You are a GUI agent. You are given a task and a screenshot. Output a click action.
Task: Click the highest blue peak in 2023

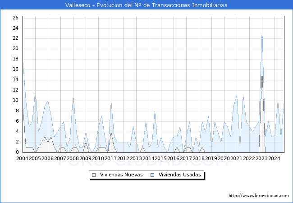click(261, 36)
